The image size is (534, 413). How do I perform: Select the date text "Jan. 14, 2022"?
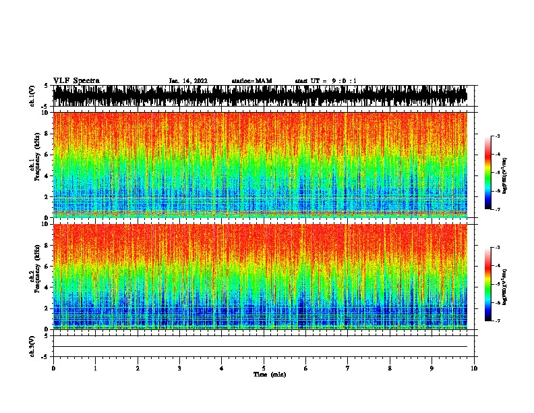pyautogui.click(x=188, y=81)
